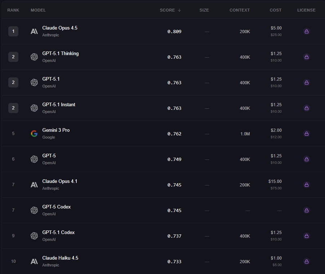Click the lock icon in GPT-5 Codex row
Viewport: 325px width, 274px height.
[307, 210]
